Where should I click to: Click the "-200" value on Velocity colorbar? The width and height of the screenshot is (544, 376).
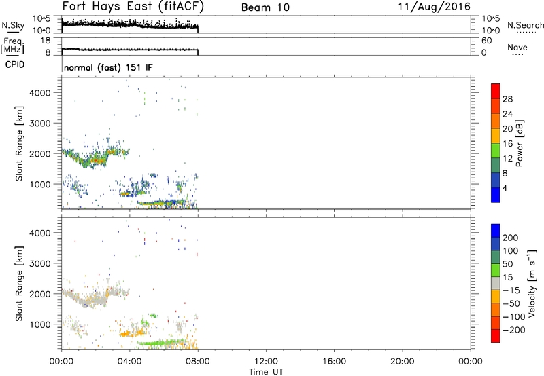coord(514,330)
